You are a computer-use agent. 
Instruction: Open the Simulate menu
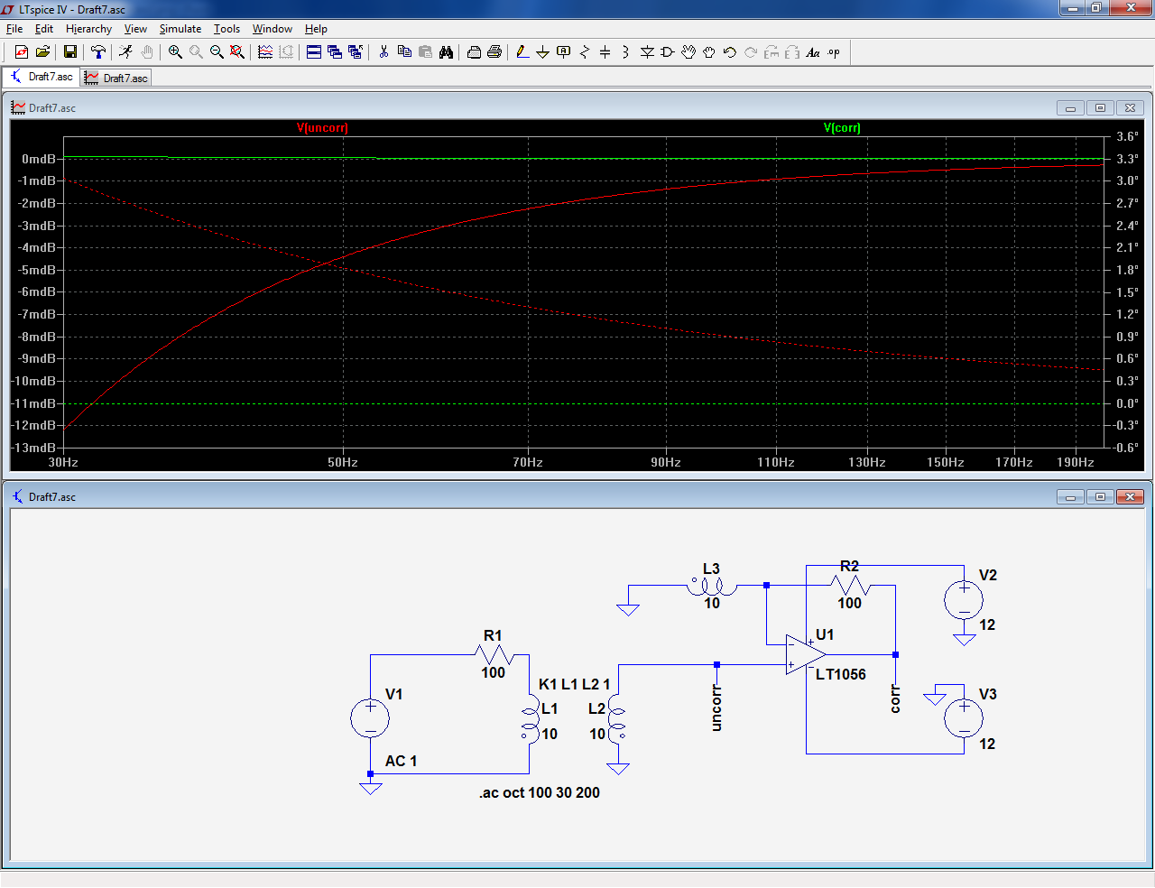tap(180, 29)
